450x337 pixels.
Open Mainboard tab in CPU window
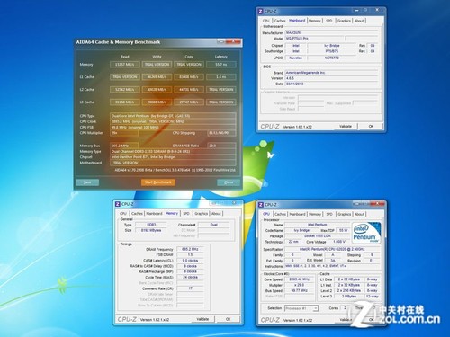click(x=298, y=215)
